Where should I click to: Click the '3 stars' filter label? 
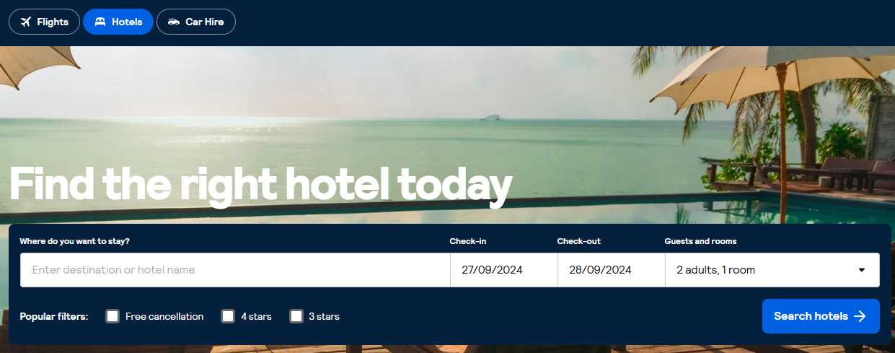324,316
